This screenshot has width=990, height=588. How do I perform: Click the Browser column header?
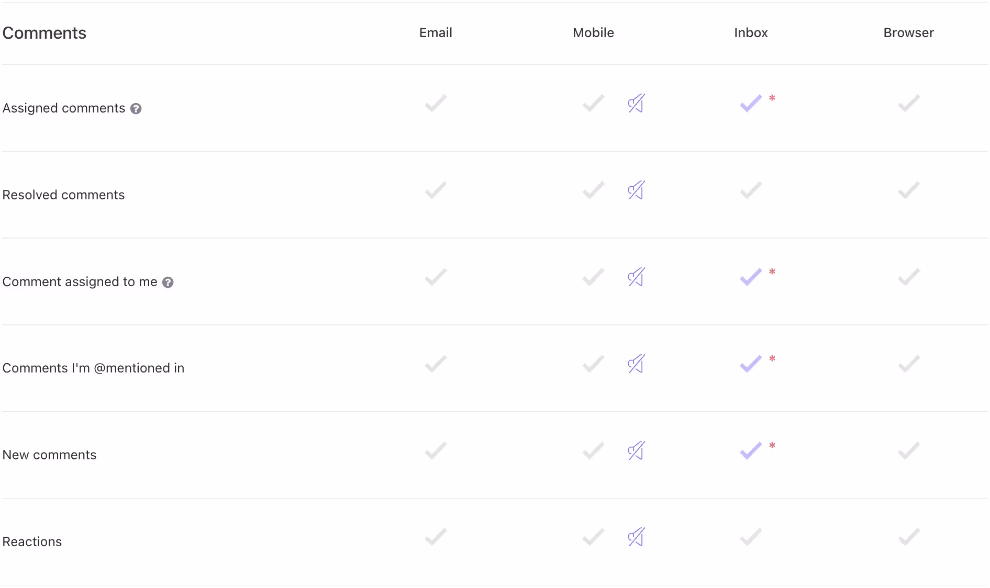point(908,32)
